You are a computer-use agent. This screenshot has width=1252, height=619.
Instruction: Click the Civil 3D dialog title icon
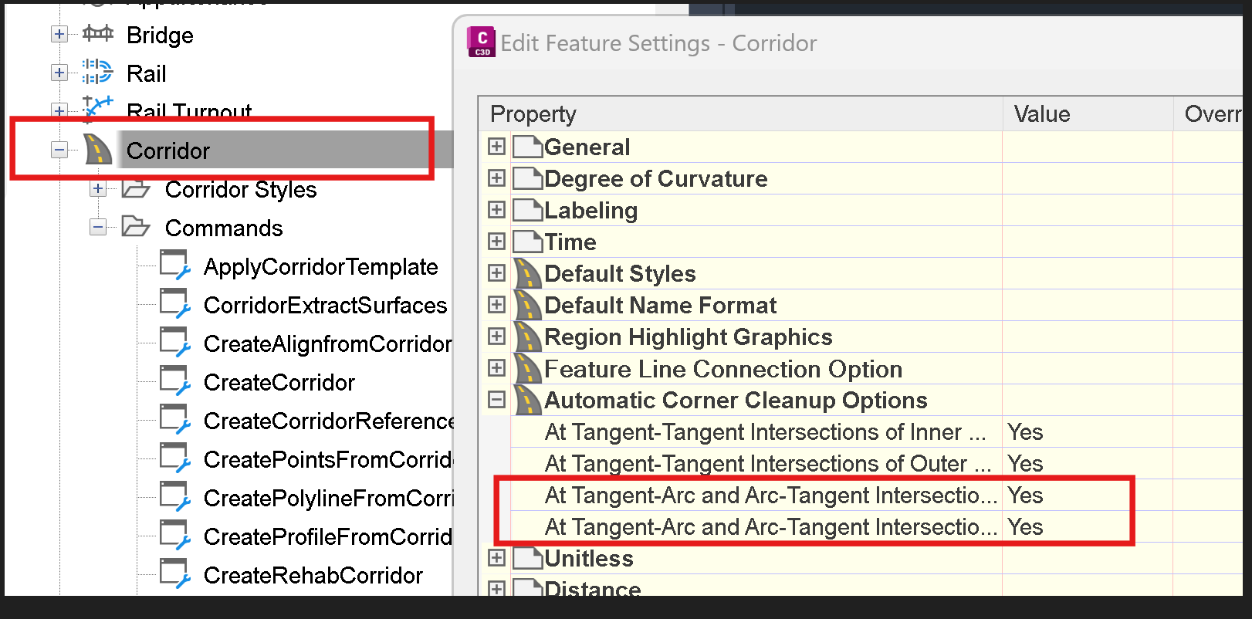click(482, 42)
